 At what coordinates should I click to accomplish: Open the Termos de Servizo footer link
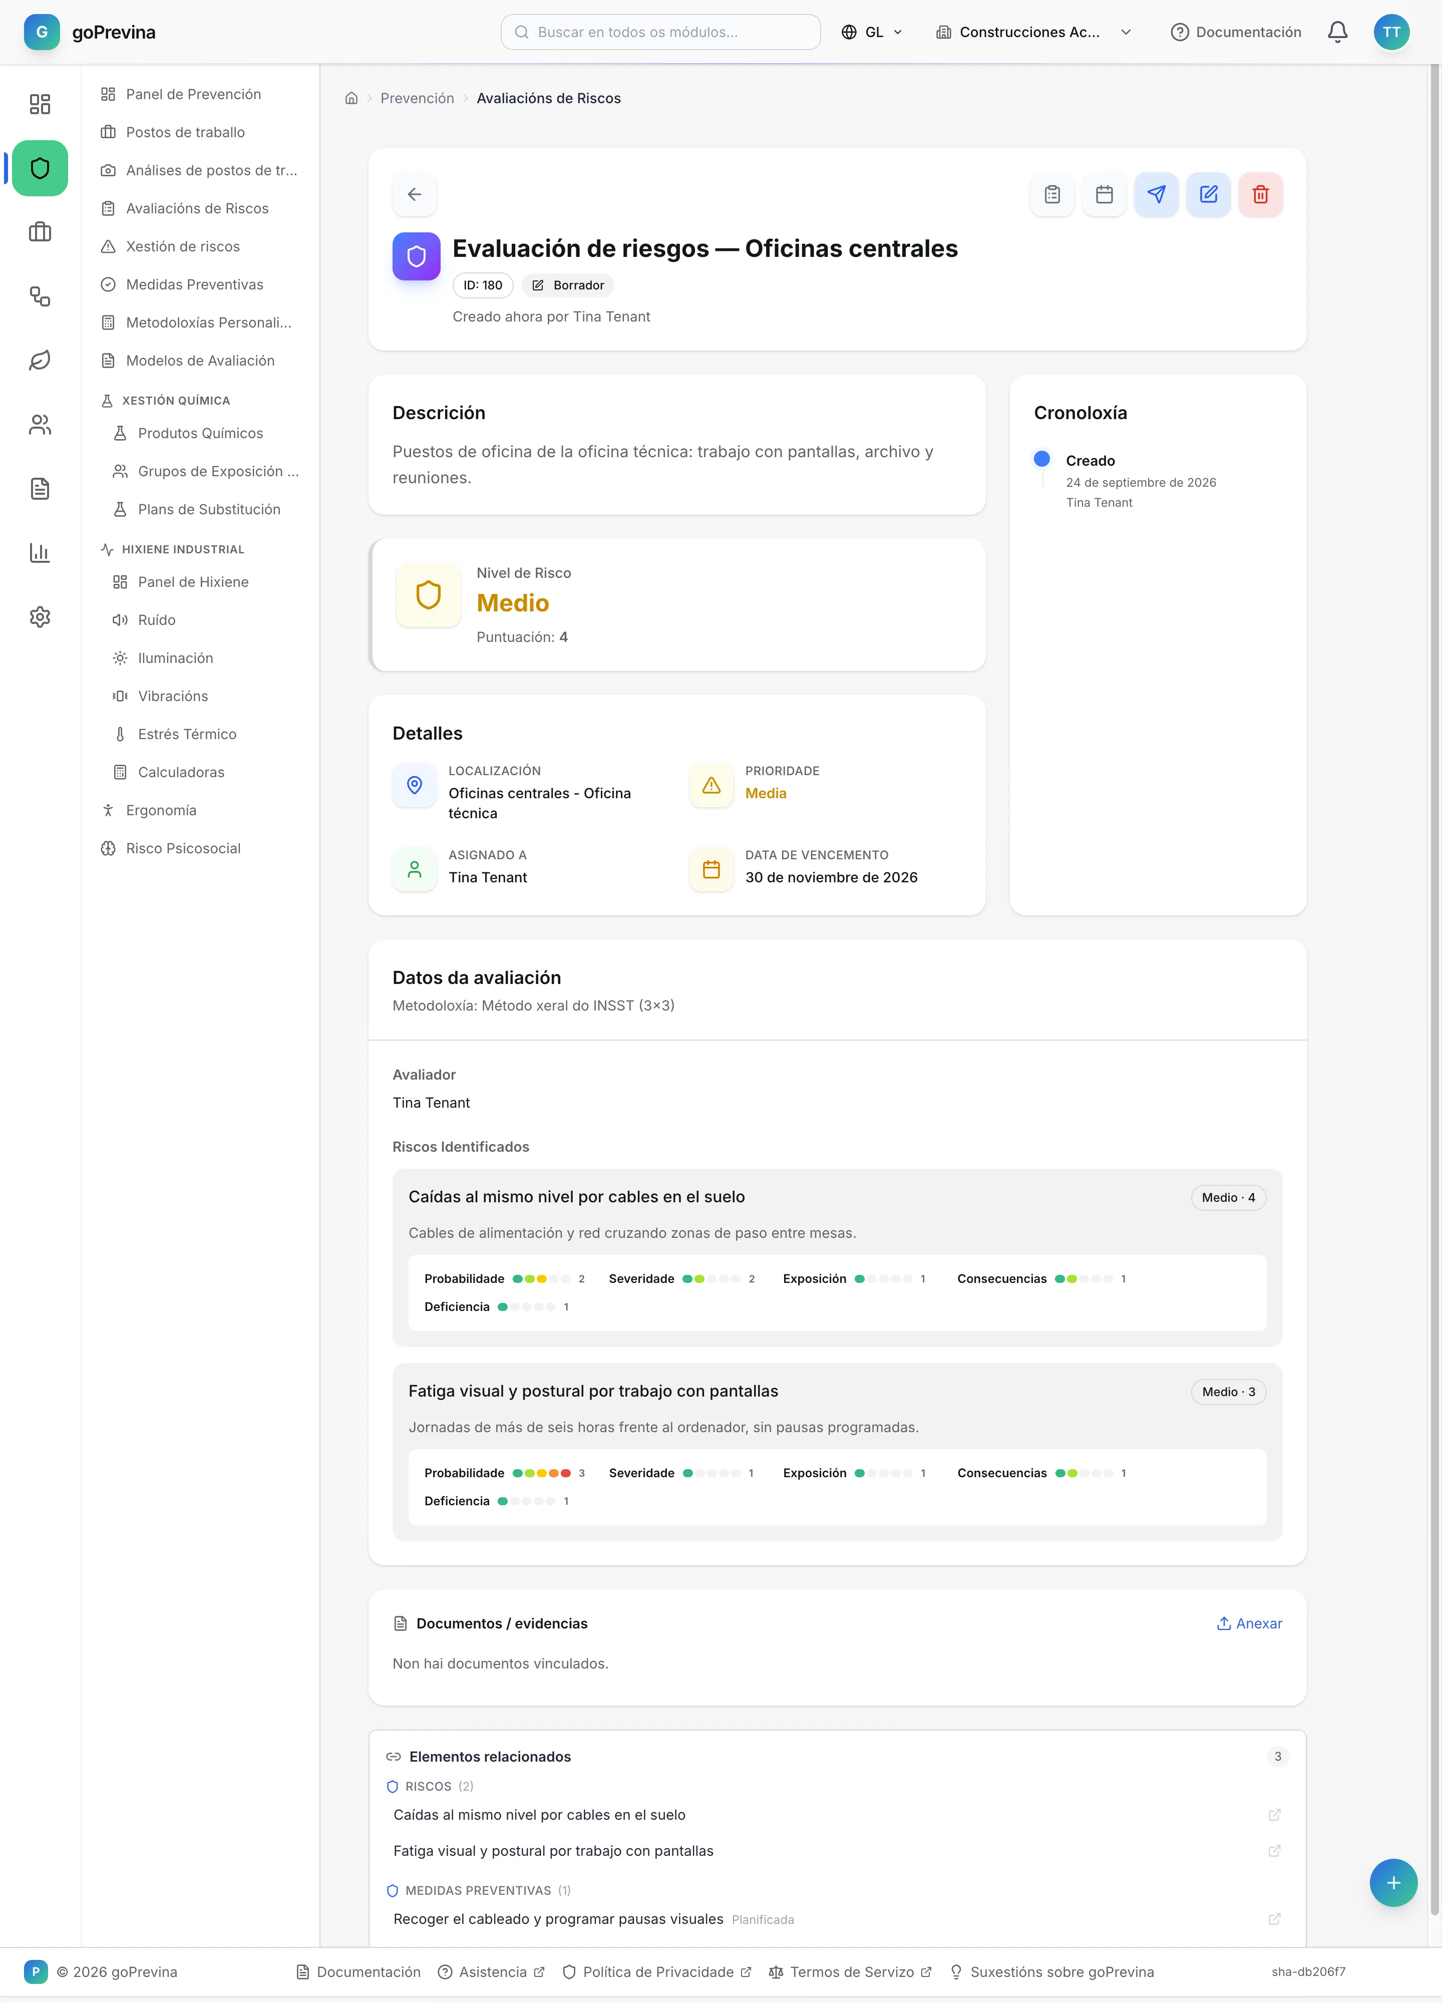click(x=850, y=1972)
